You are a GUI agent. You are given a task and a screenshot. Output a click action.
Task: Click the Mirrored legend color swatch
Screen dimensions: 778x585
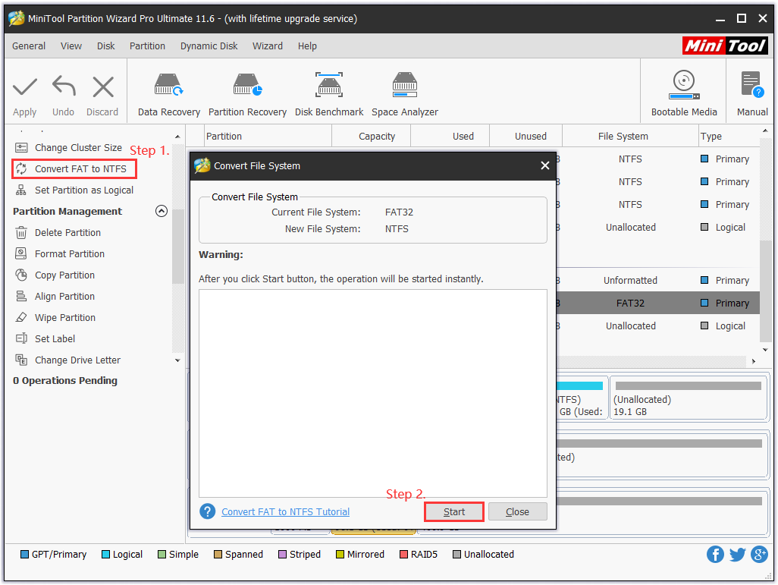(x=340, y=554)
